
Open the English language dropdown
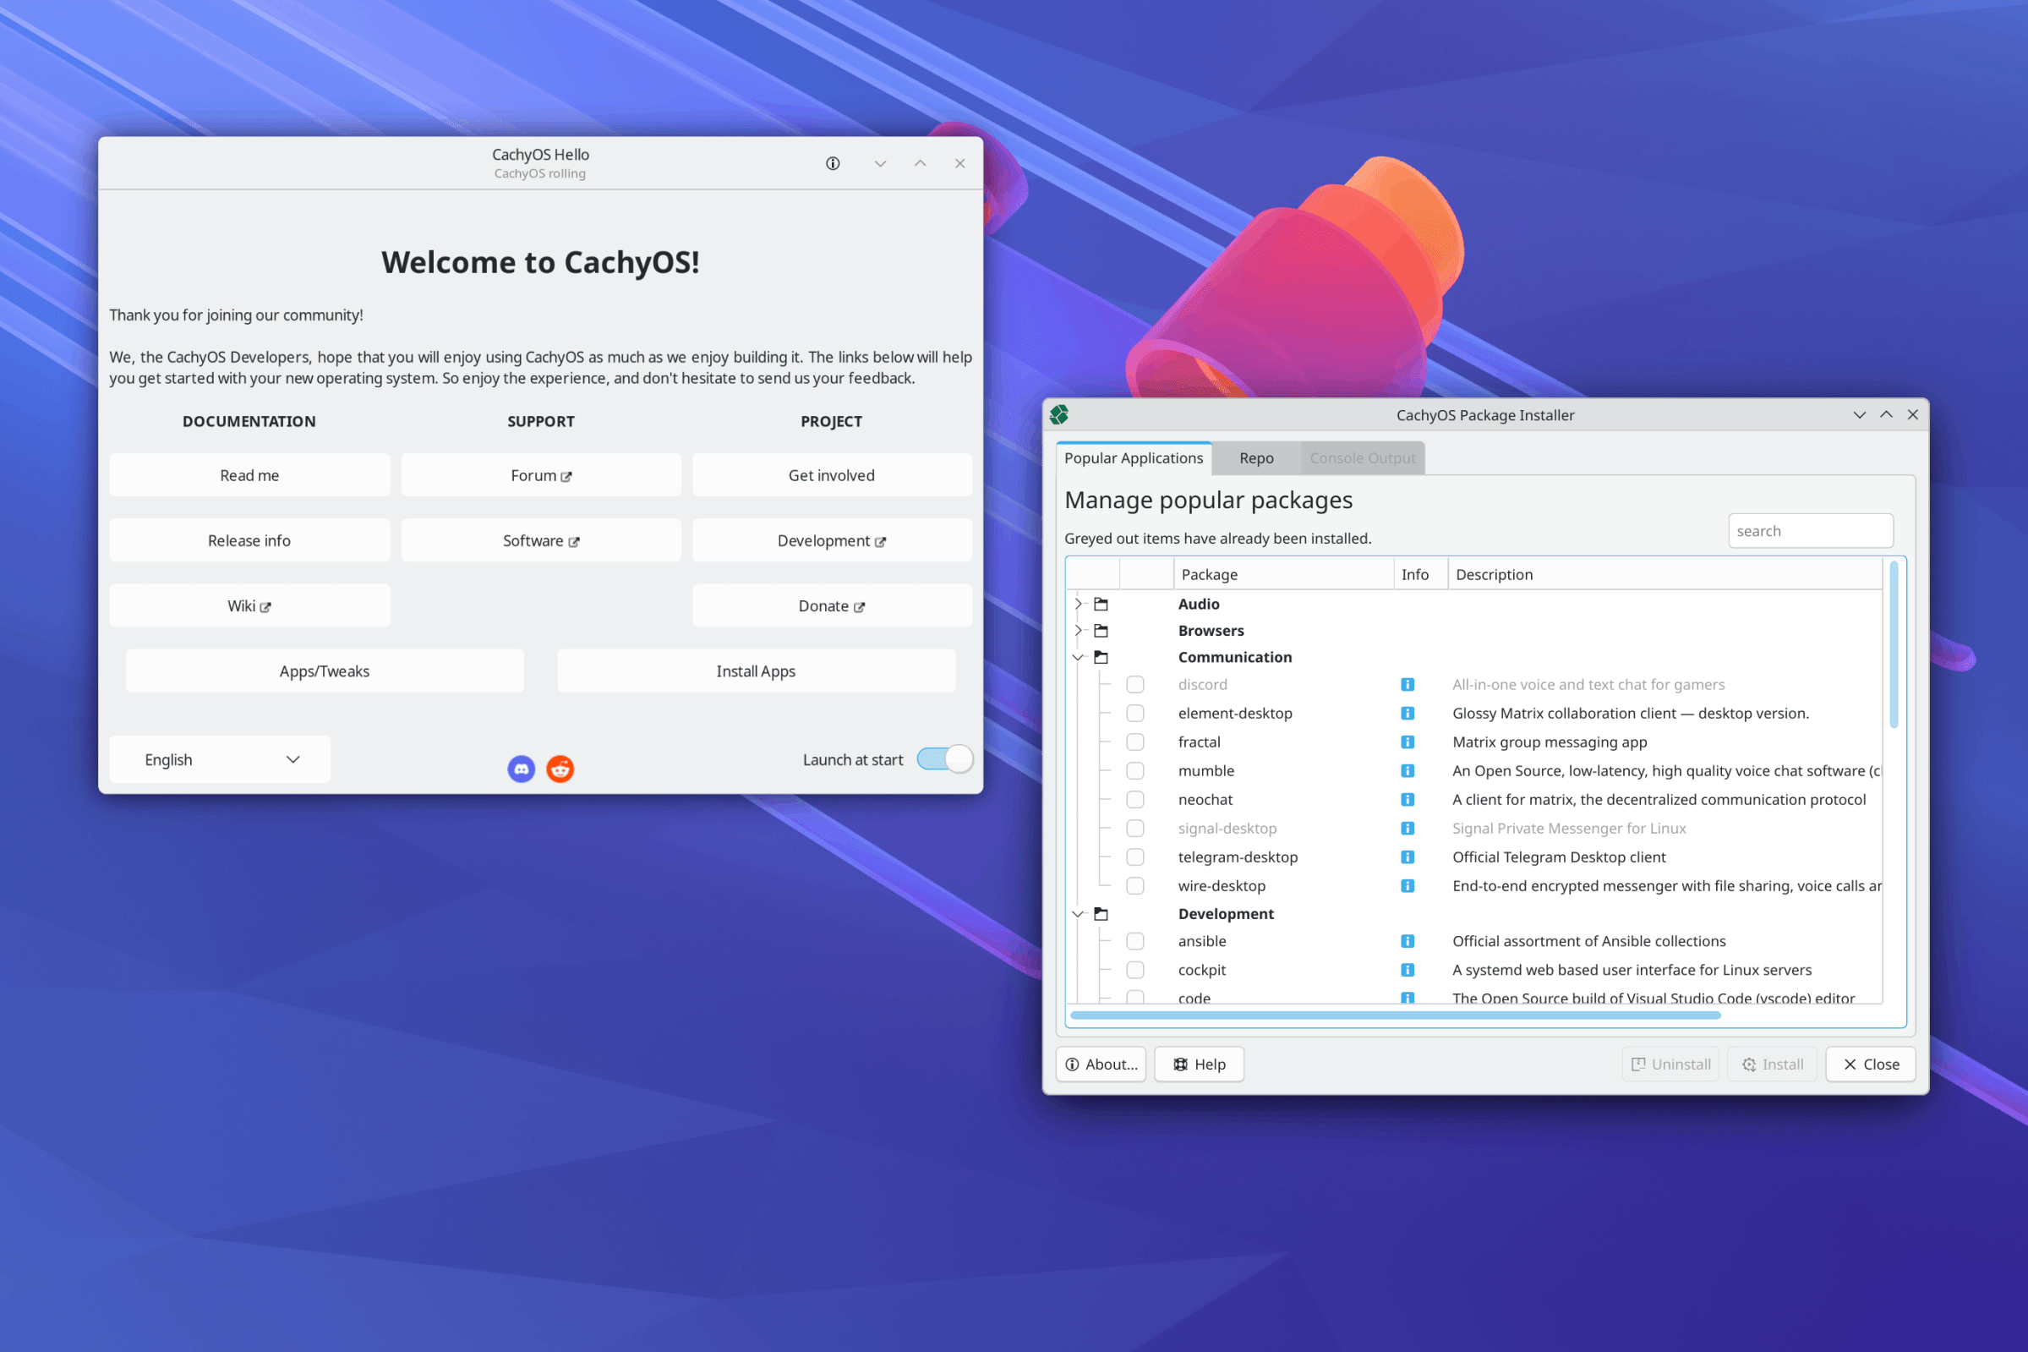click(x=219, y=758)
